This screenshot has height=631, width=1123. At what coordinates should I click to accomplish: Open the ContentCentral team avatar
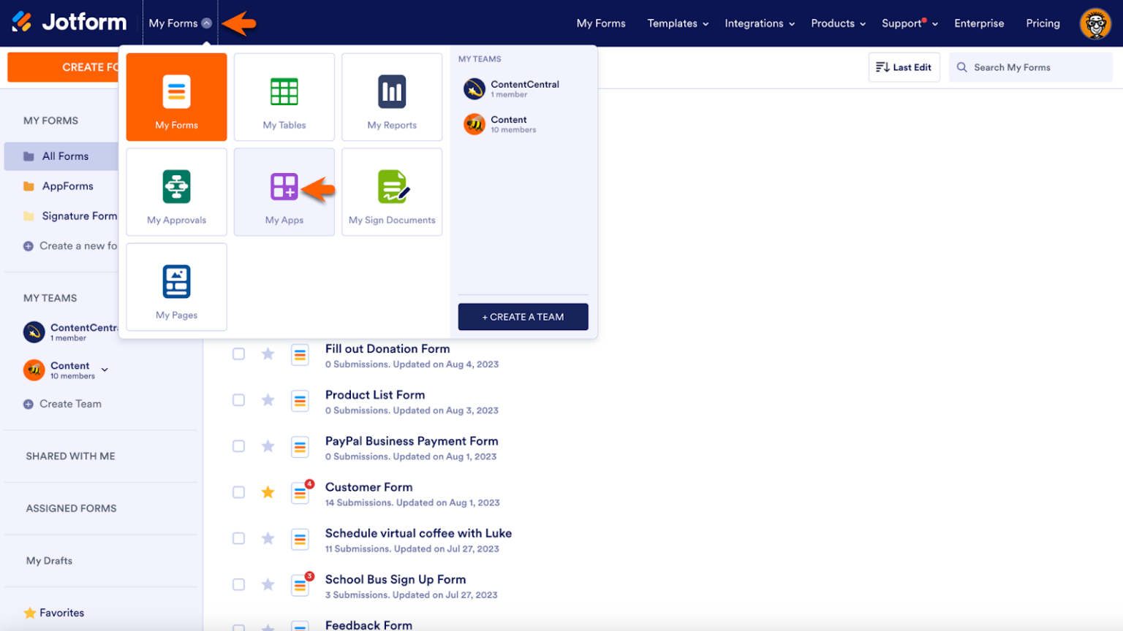coord(474,89)
